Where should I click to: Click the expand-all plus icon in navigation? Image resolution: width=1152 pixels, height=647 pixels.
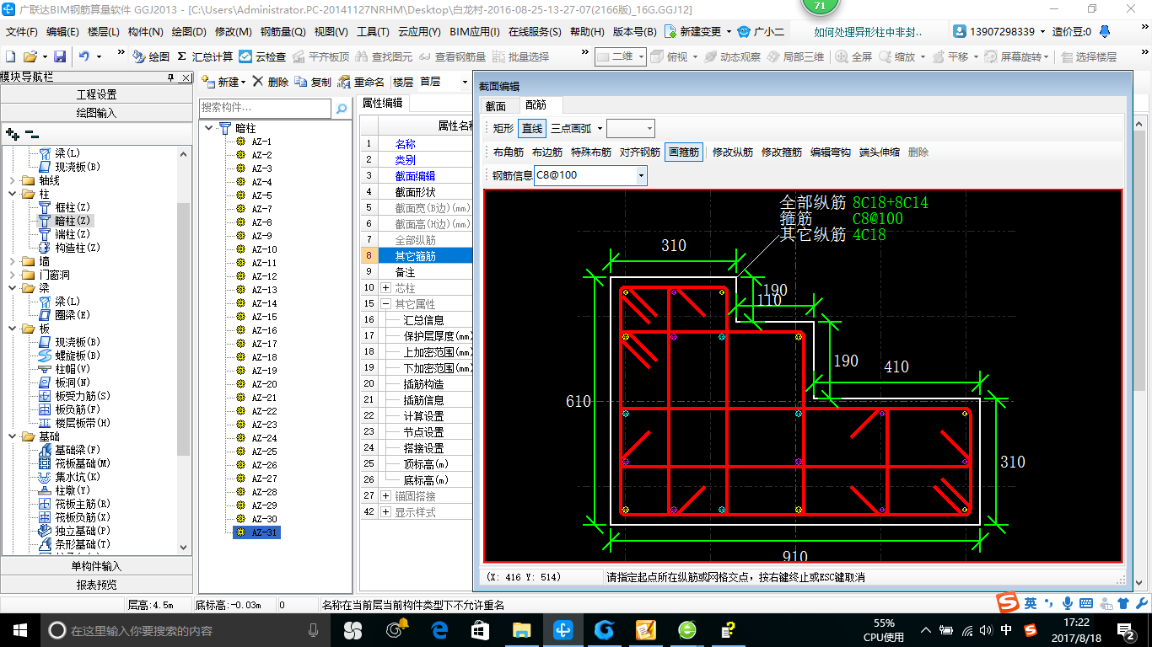[12, 133]
